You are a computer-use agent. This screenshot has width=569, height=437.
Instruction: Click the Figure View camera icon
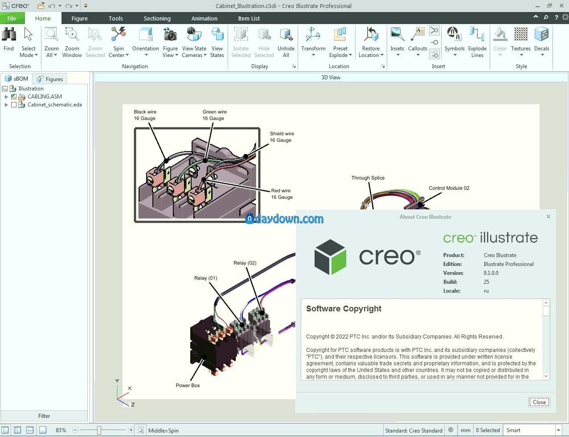[170, 34]
